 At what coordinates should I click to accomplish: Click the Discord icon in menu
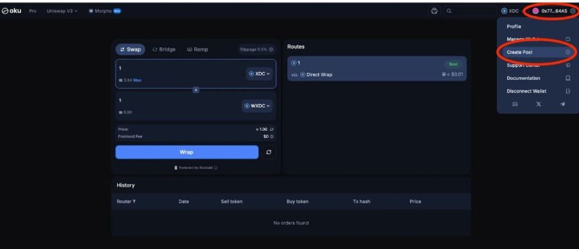[x=515, y=104]
